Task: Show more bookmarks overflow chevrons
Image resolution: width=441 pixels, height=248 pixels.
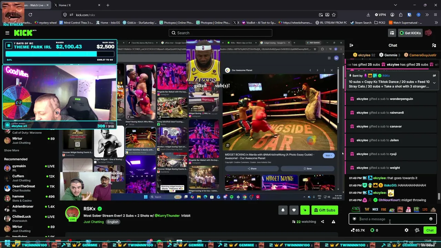Action: [x=435, y=23]
